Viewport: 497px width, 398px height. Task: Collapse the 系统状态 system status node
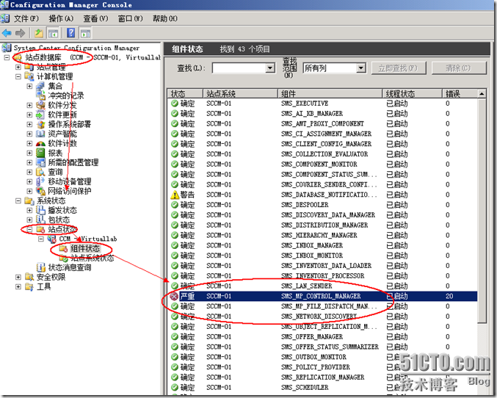click(x=18, y=200)
